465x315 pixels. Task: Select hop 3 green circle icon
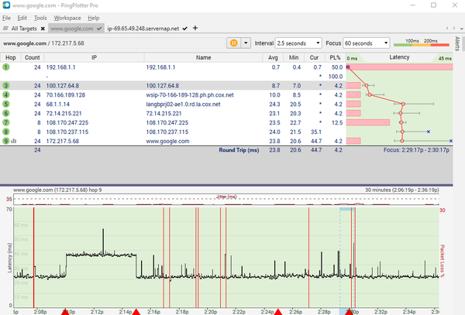coord(6,86)
